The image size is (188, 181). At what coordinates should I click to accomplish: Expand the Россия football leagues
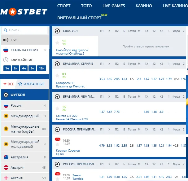25,106
